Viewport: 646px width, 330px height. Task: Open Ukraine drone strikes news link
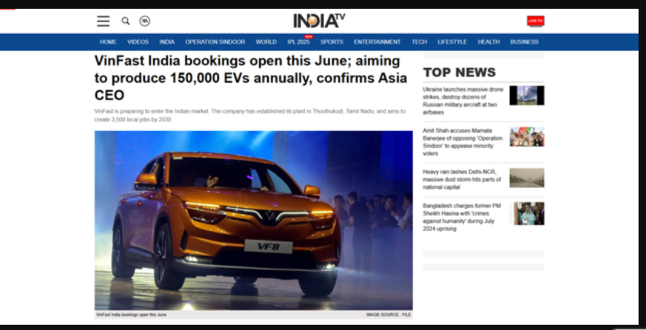click(x=463, y=101)
